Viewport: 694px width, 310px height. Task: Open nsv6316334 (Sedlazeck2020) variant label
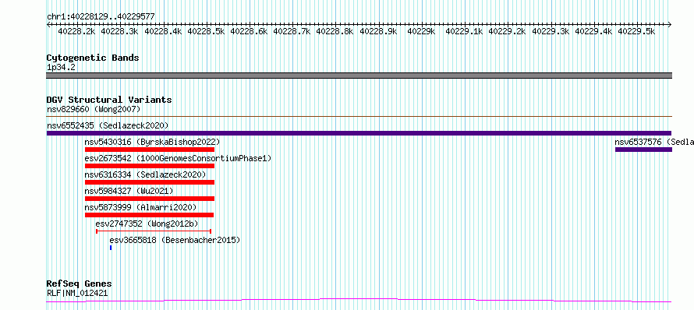point(145,174)
